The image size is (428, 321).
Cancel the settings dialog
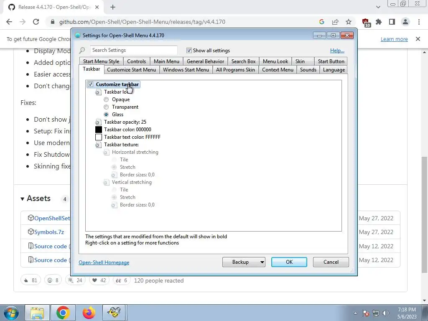click(x=331, y=262)
